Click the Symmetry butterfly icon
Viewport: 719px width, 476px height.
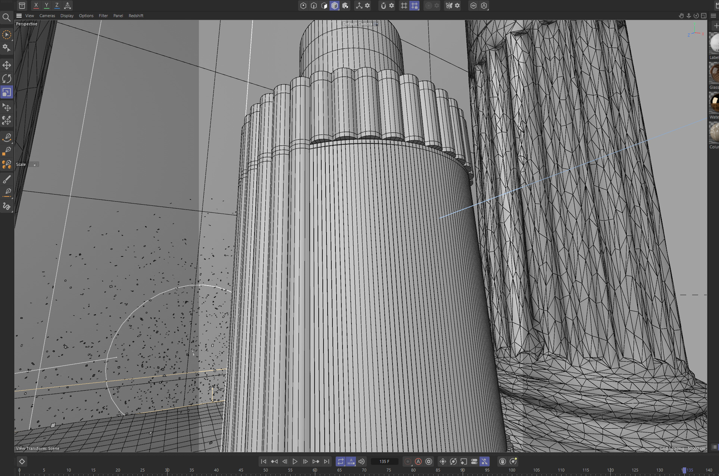449,6
